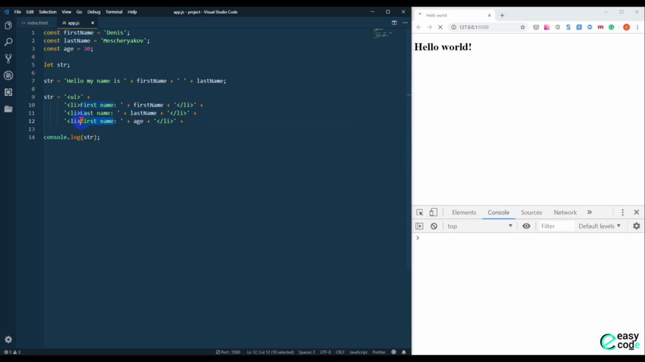Image resolution: width=645 pixels, height=362 pixels.
Task: Go forward in the Chrome browser
Action: point(429,27)
